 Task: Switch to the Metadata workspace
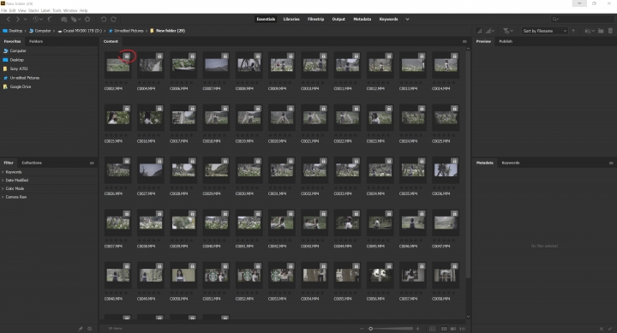point(362,19)
